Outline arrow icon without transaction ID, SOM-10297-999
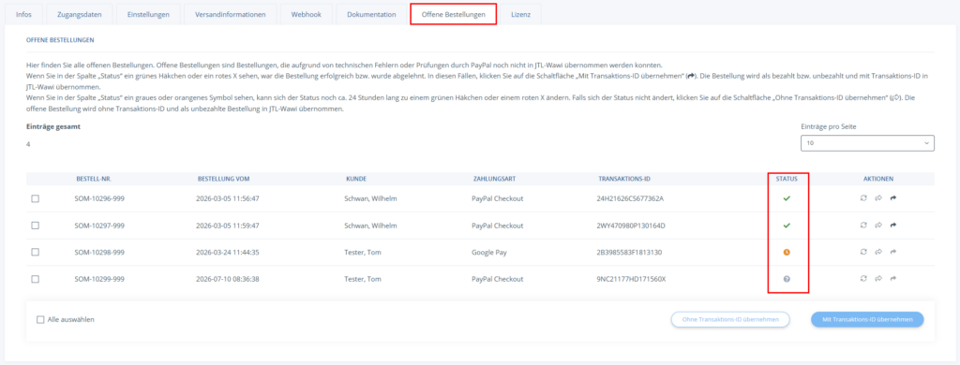This screenshot has height=365, width=960. [877, 225]
